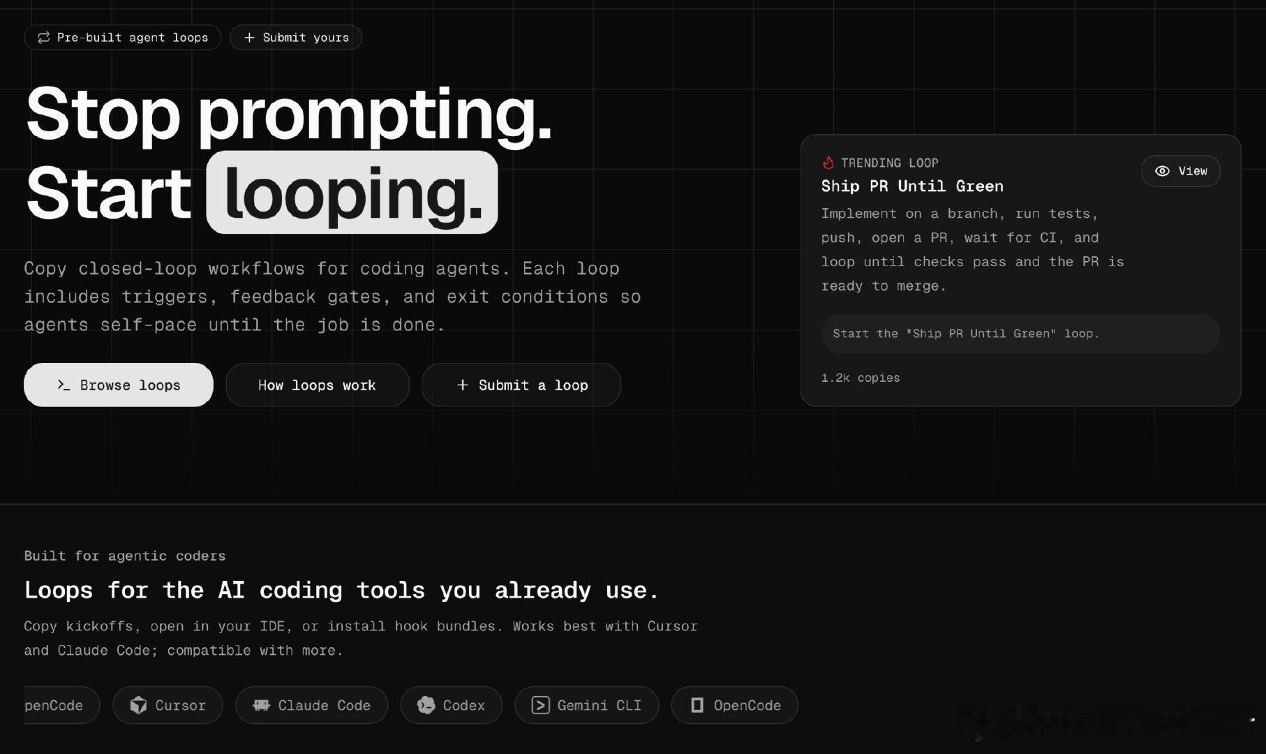Image resolution: width=1266 pixels, height=754 pixels.
Task: Click the Built for agentic coders label
Action: click(125, 556)
